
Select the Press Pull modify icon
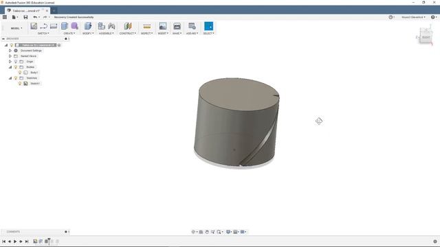click(88, 26)
